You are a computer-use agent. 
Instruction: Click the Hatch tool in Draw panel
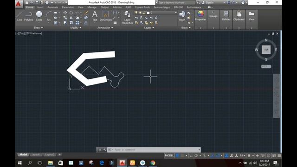click(x=56, y=23)
